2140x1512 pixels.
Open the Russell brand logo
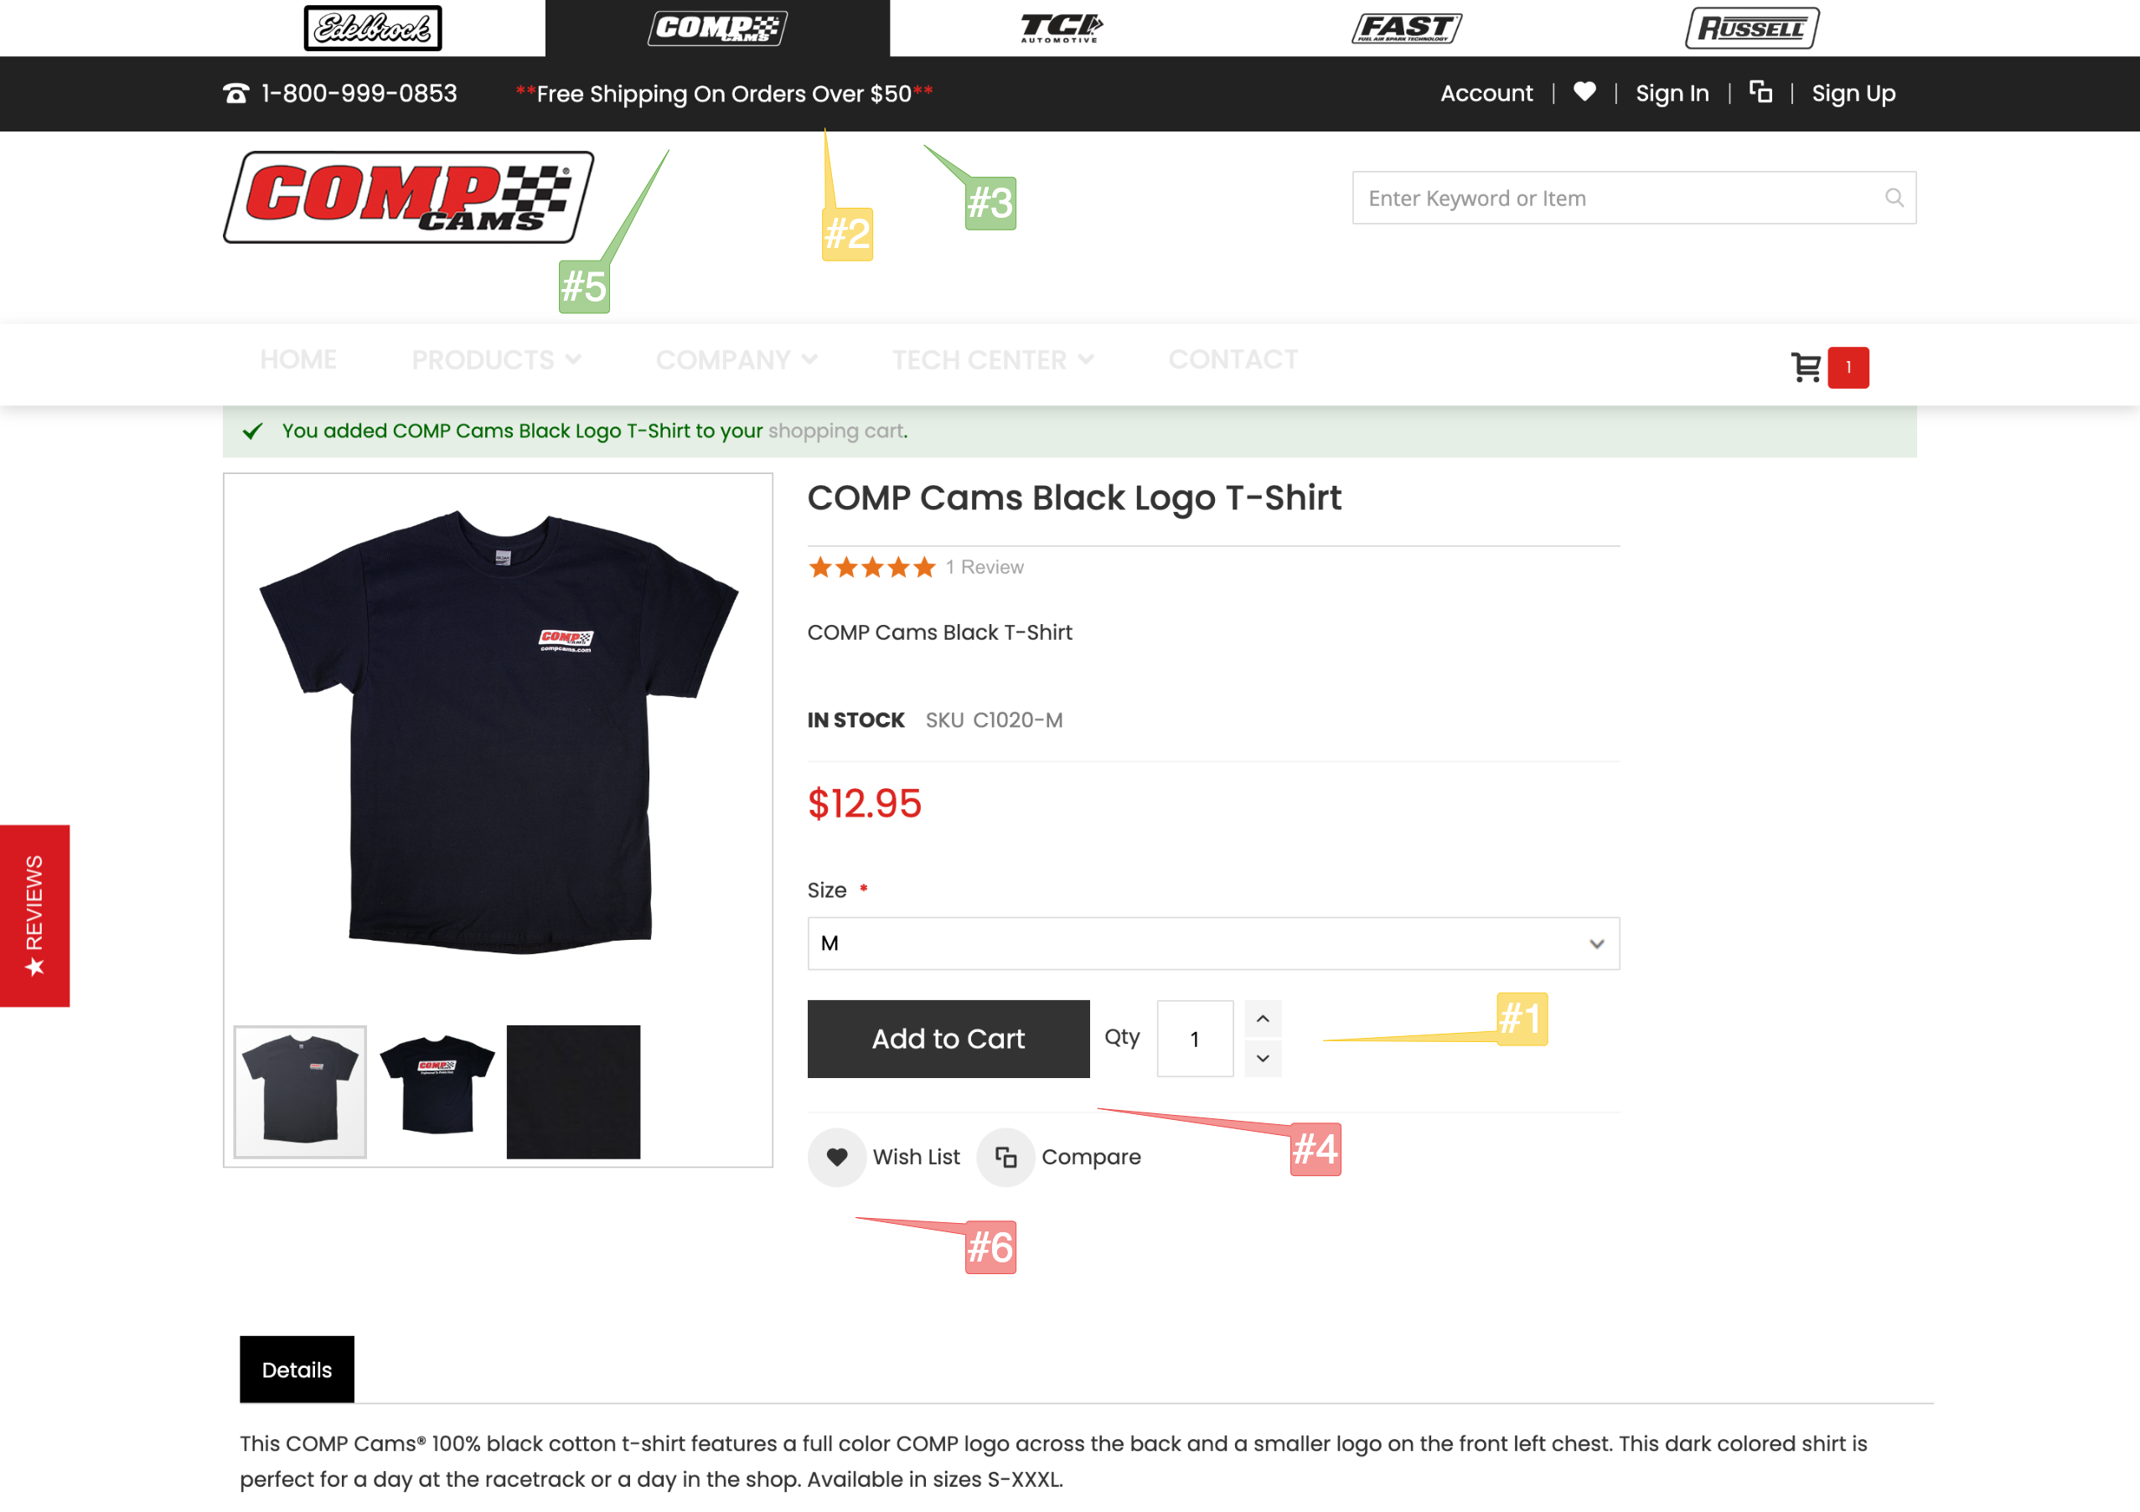click(1752, 28)
